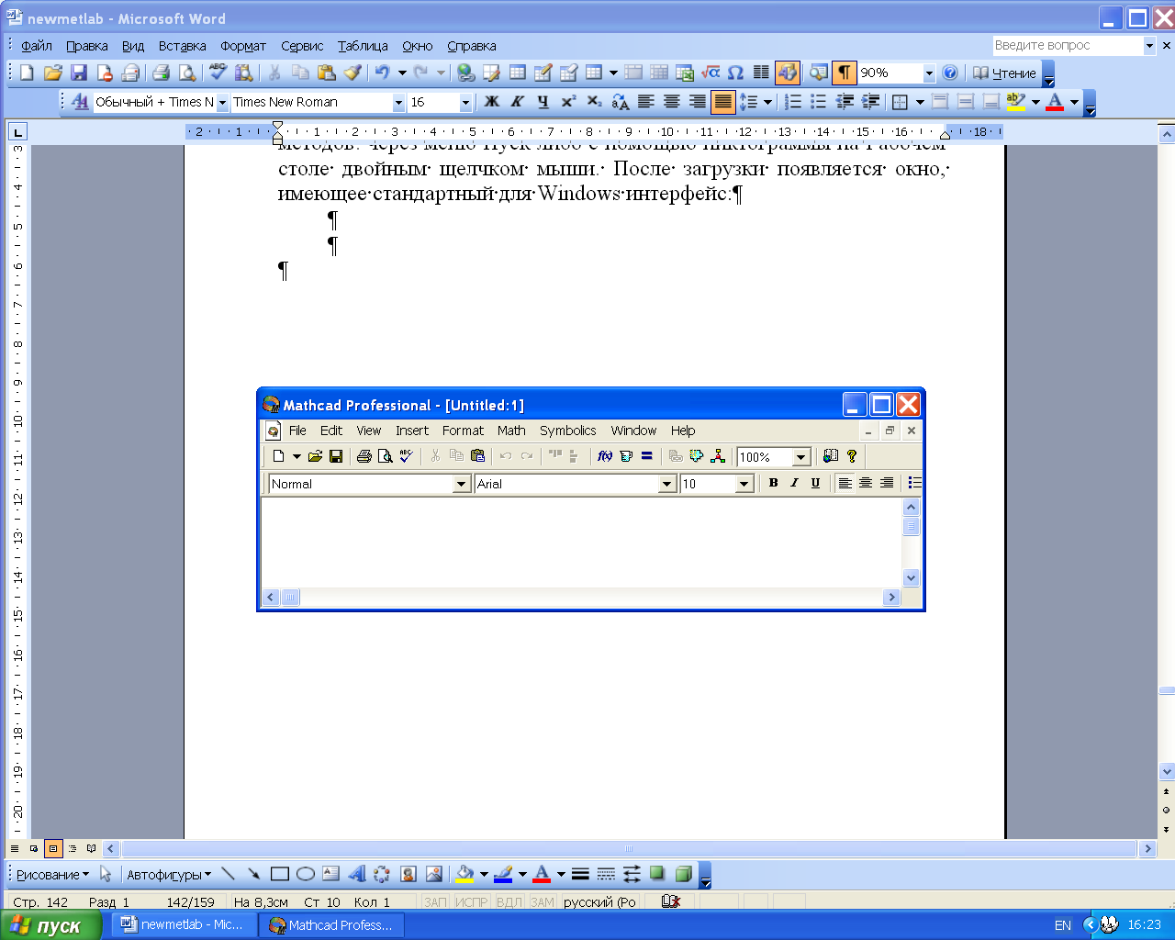This screenshot has height=940, width=1175.
Task: Apply the yellow highlight color
Action: point(1016,102)
